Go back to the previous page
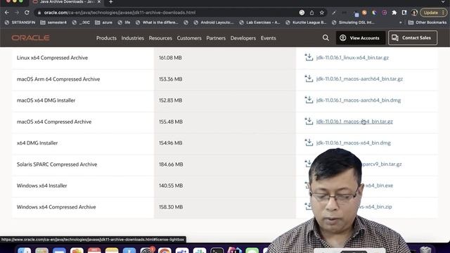The height and width of the screenshot is (253, 450). tap(7, 13)
